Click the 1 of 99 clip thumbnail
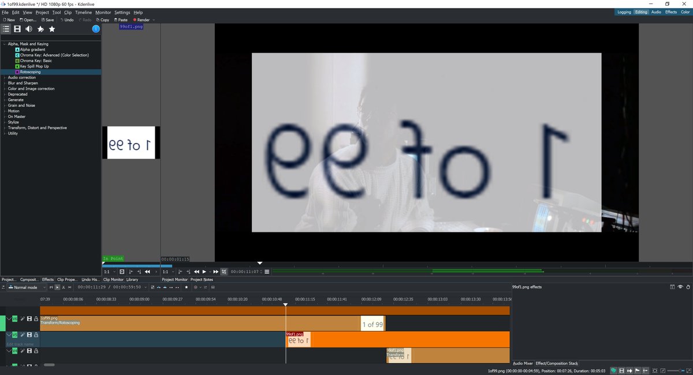This screenshot has width=693, height=375. click(x=372, y=324)
